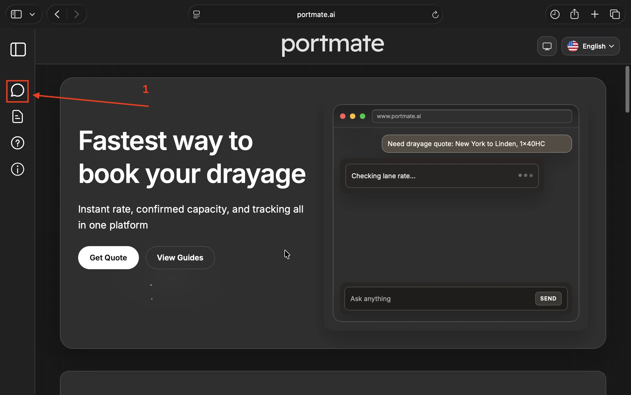Click the Checking lane rate status box
This screenshot has height=395, width=631.
point(442,176)
